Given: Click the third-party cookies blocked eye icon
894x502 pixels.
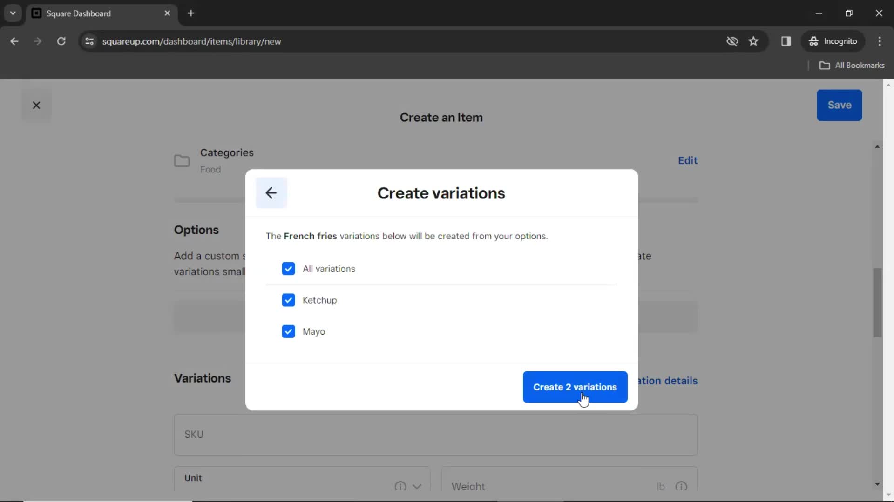Looking at the screenshot, I should click(x=732, y=41).
